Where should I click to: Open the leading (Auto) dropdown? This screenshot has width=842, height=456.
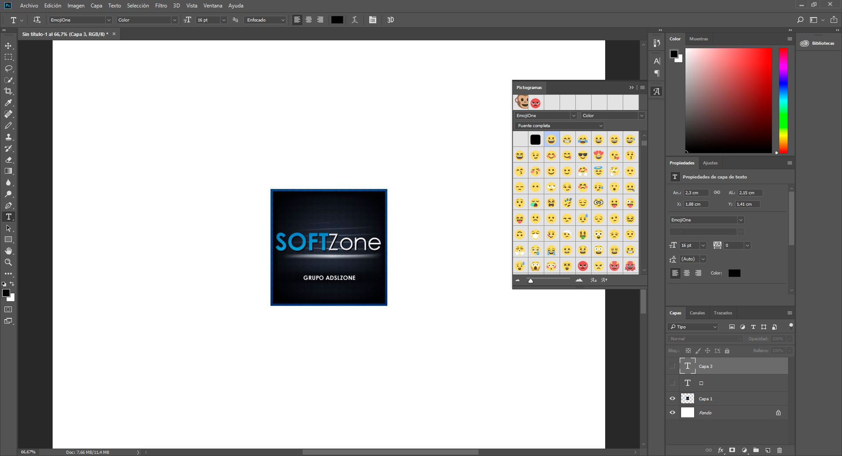tap(703, 259)
